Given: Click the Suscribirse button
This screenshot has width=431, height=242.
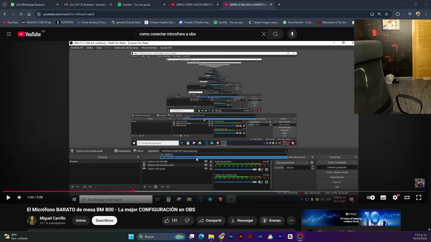Looking at the screenshot, I should pyautogui.click(x=104, y=220).
